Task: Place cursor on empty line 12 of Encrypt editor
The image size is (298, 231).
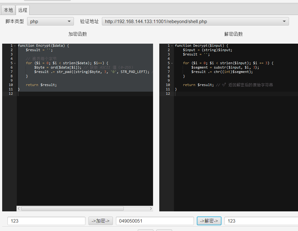Action: click(x=84, y=94)
